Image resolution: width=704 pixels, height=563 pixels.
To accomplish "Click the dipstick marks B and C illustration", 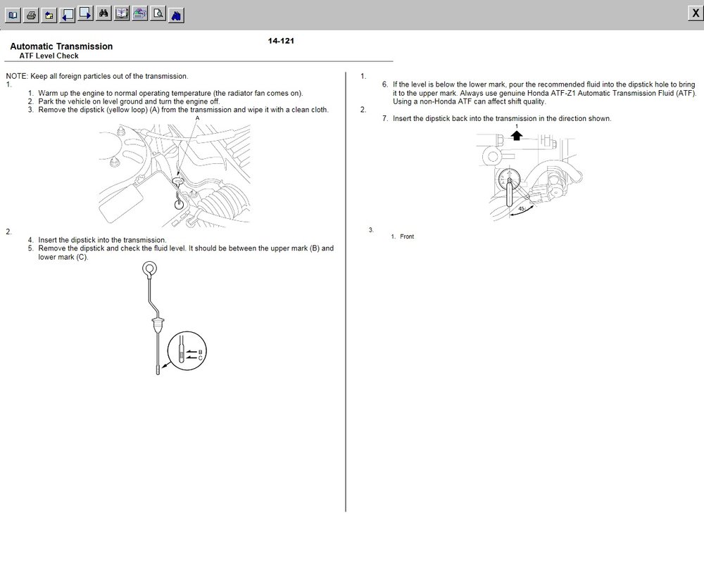I will point(174,318).
